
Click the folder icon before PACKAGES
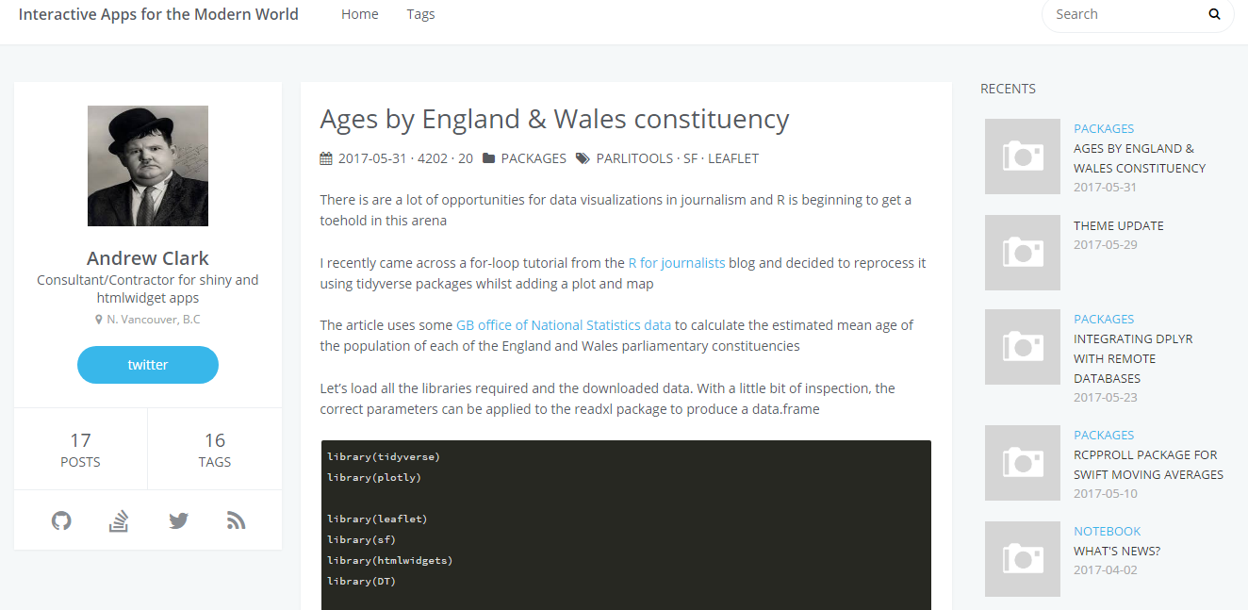pyautogui.click(x=489, y=158)
